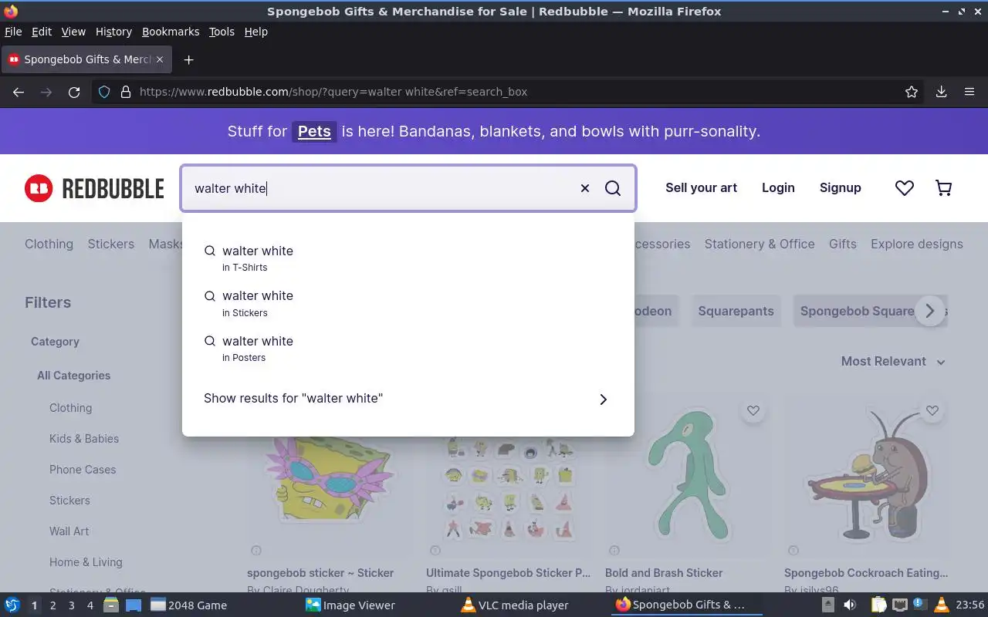
Task: Go to Signup page
Action: pyautogui.click(x=840, y=187)
